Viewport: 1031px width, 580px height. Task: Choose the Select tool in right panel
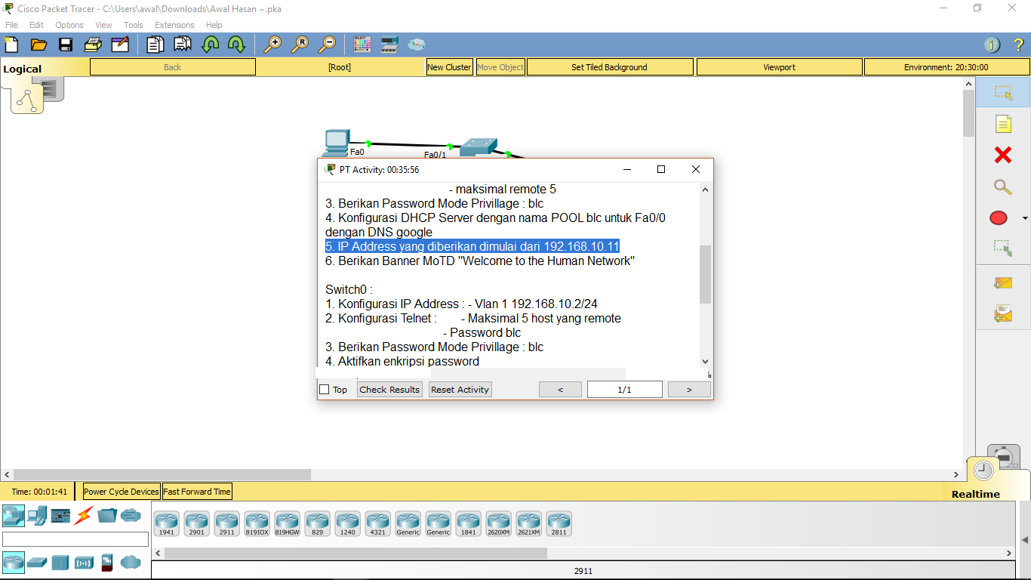tap(1003, 93)
